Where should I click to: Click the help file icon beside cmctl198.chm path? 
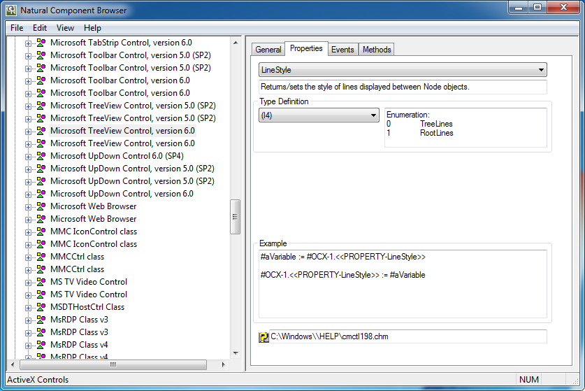coord(263,337)
